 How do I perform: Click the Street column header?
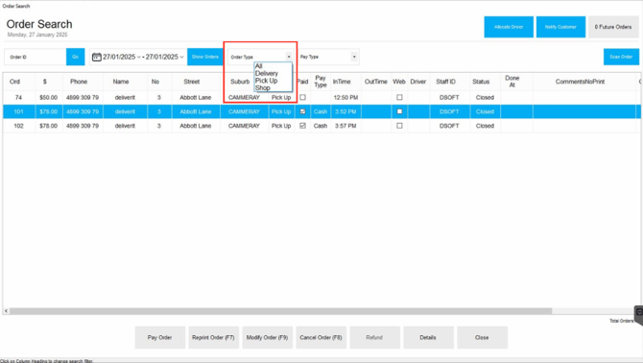pos(192,82)
